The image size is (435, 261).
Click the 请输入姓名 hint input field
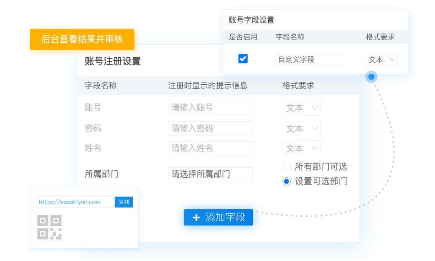(x=210, y=148)
